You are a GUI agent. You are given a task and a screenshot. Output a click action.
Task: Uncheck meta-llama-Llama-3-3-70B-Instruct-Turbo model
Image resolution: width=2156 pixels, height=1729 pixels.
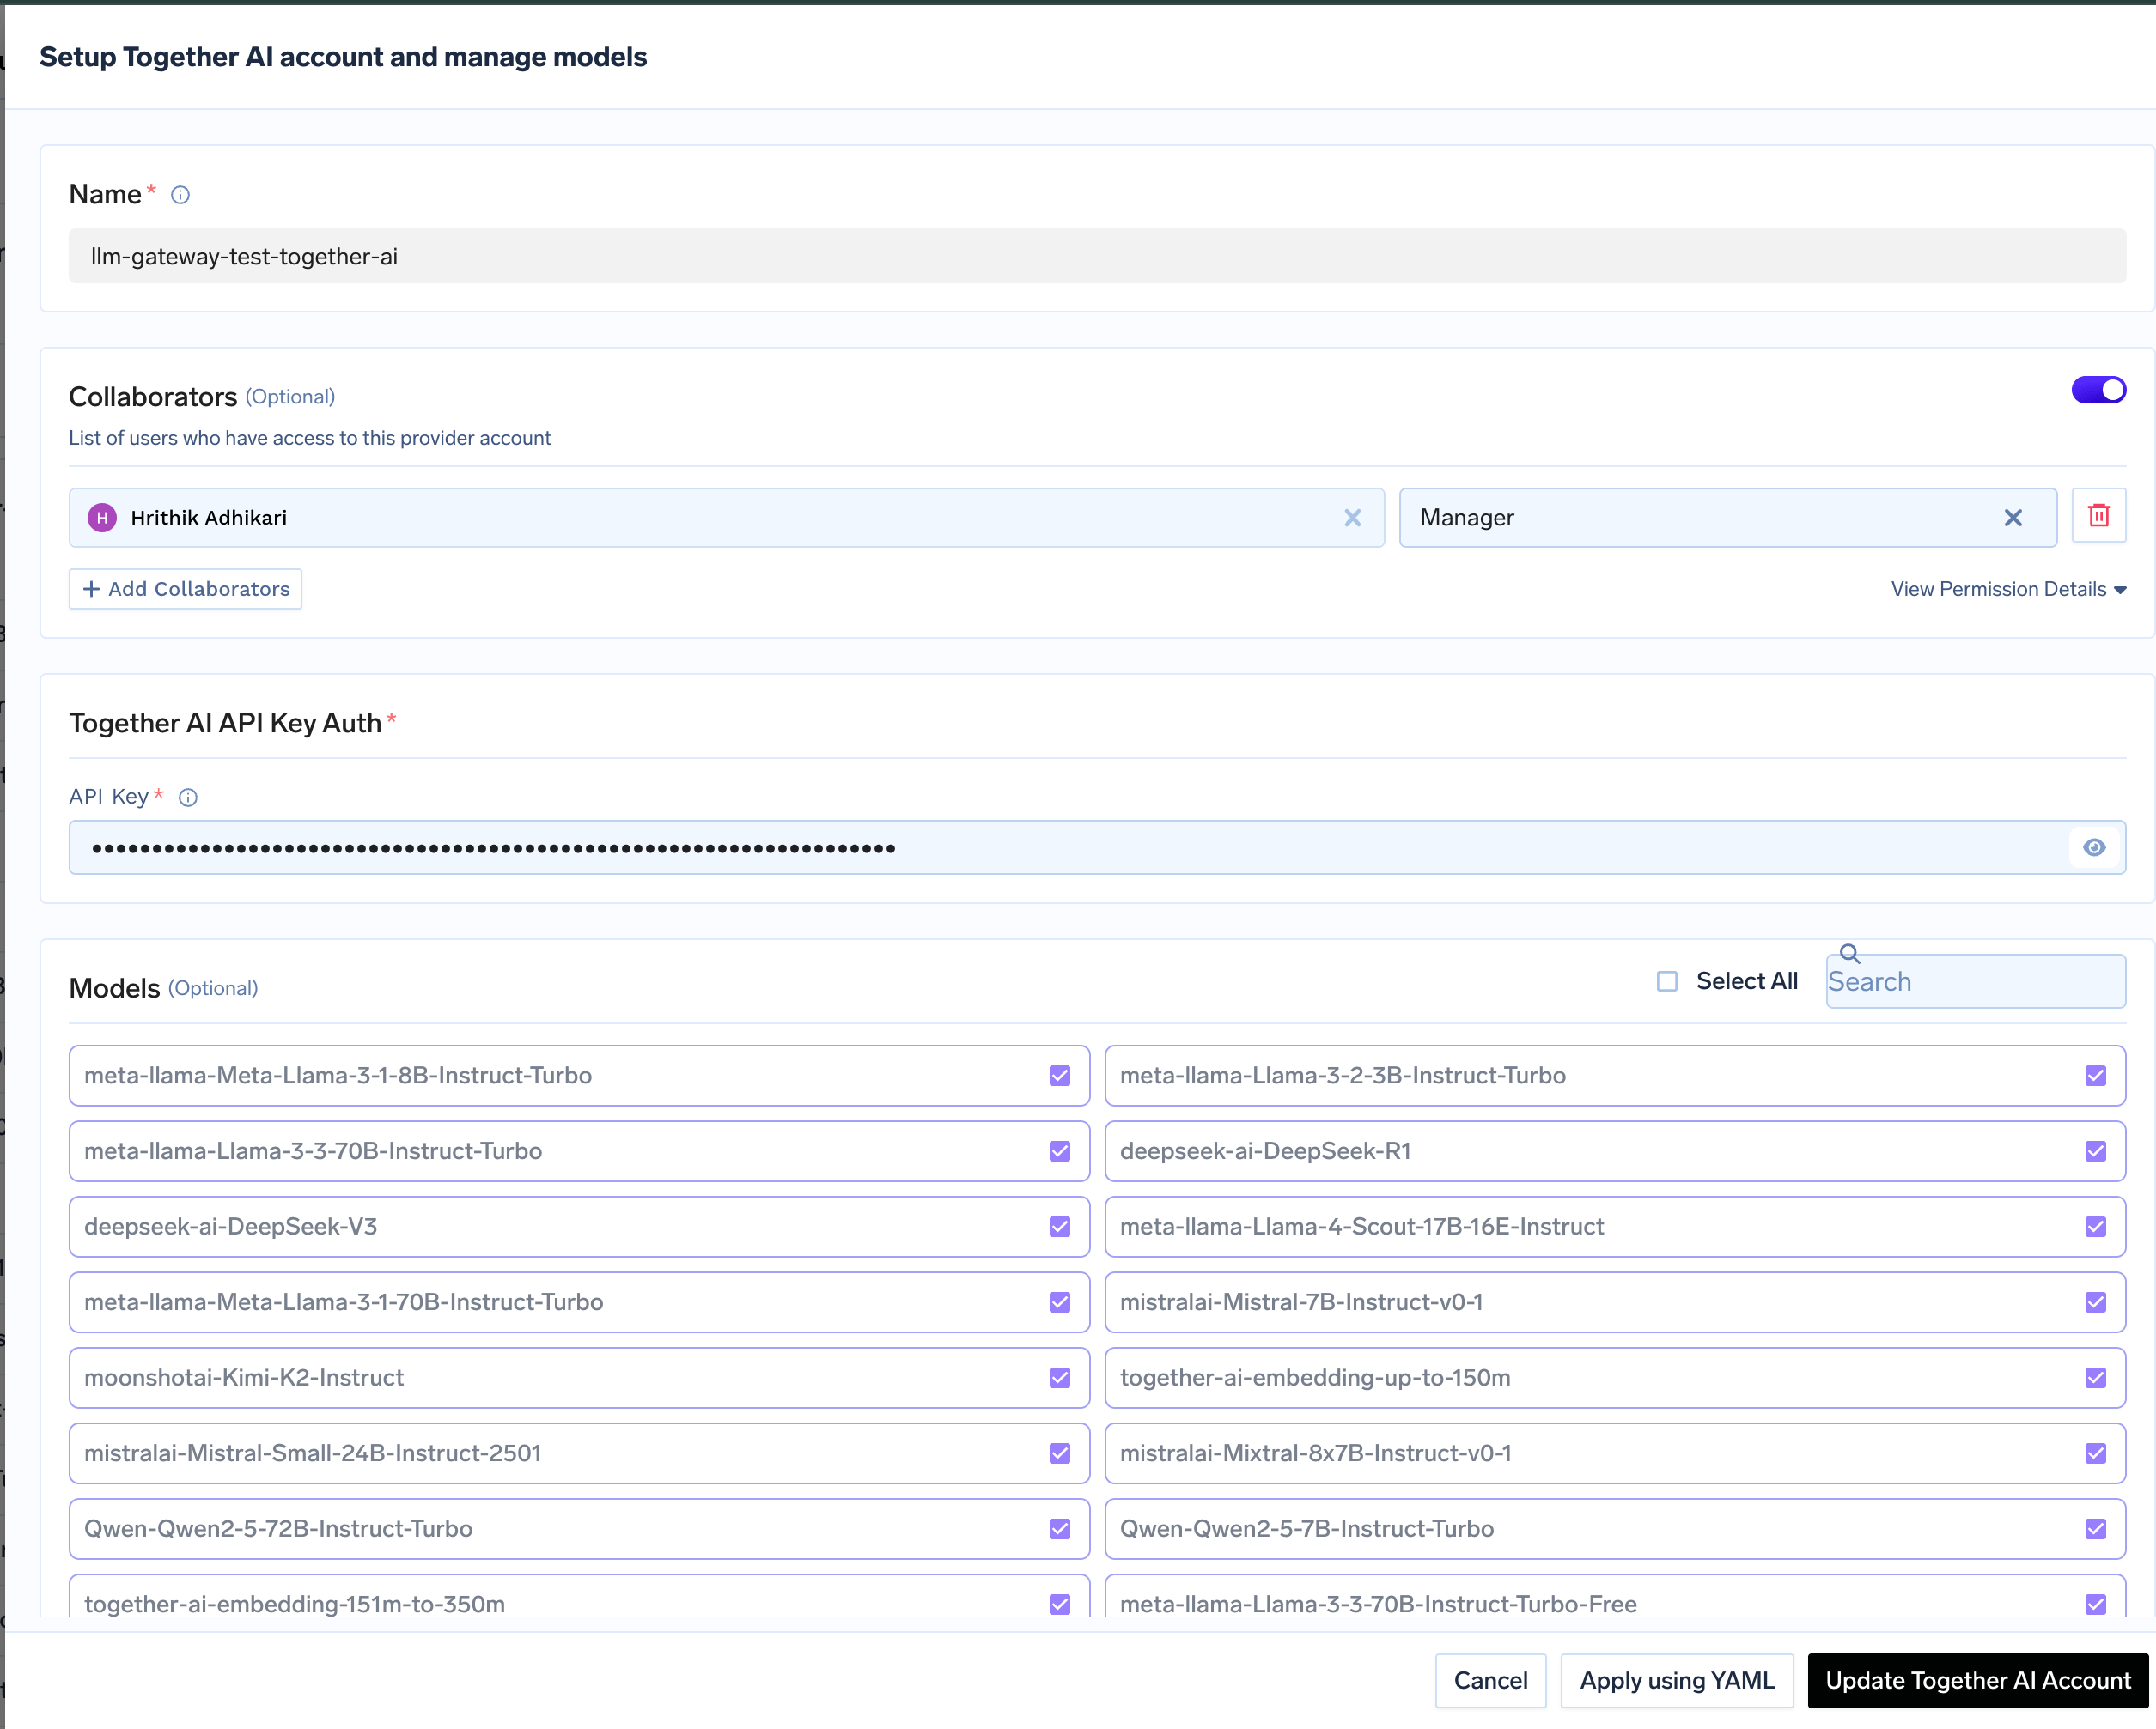[1060, 1151]
